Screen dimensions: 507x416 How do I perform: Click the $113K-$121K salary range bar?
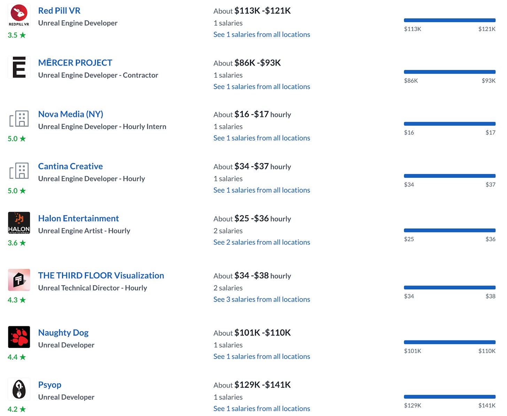point(450,20)
